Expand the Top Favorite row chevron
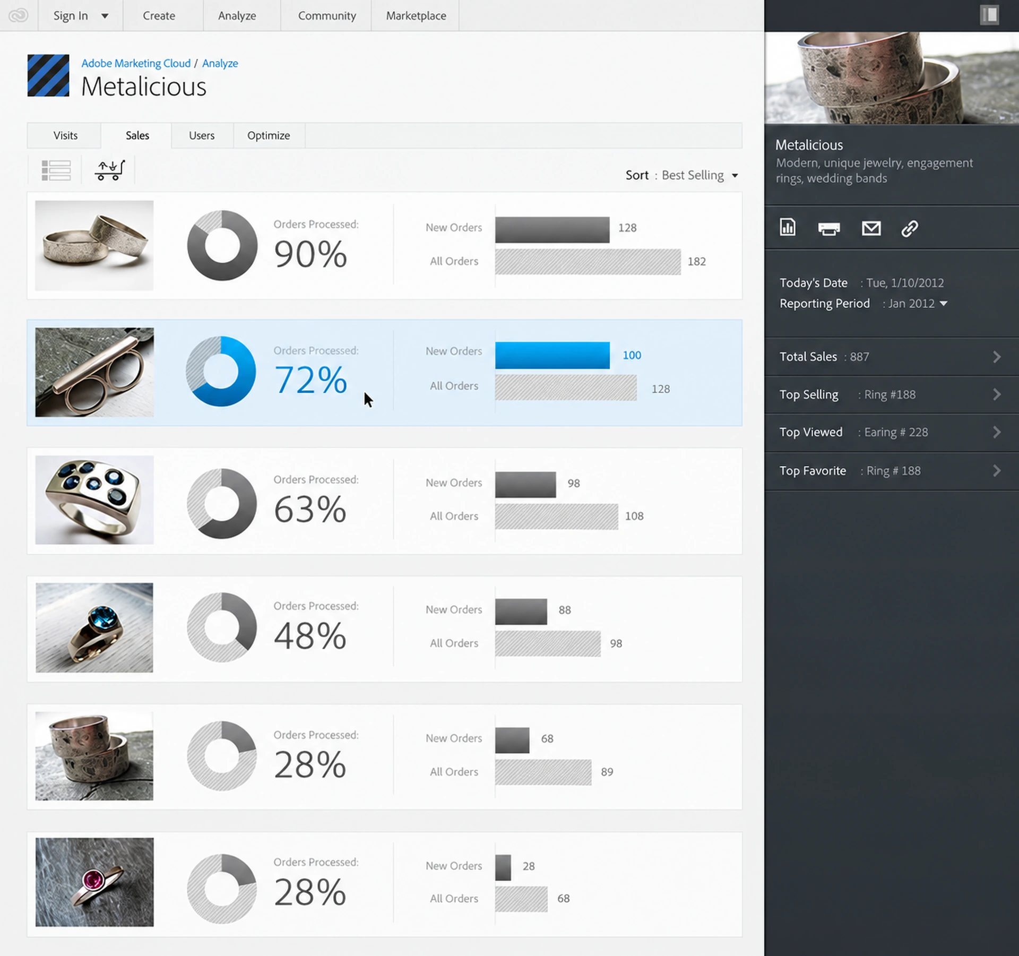Image resolution: width=1019 pixels, height=956 pixels. 997,471
